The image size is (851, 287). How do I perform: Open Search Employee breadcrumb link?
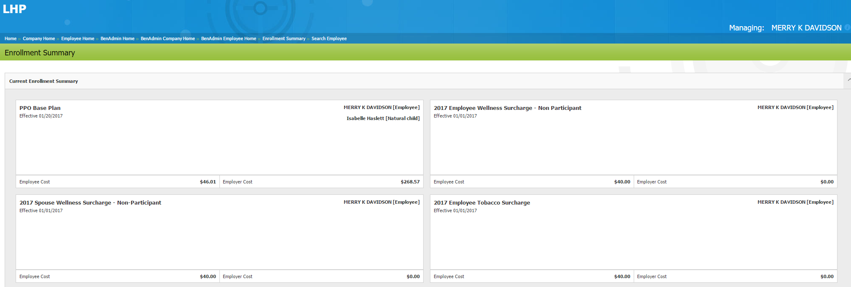pyautogui.click(x=329, y=38)
